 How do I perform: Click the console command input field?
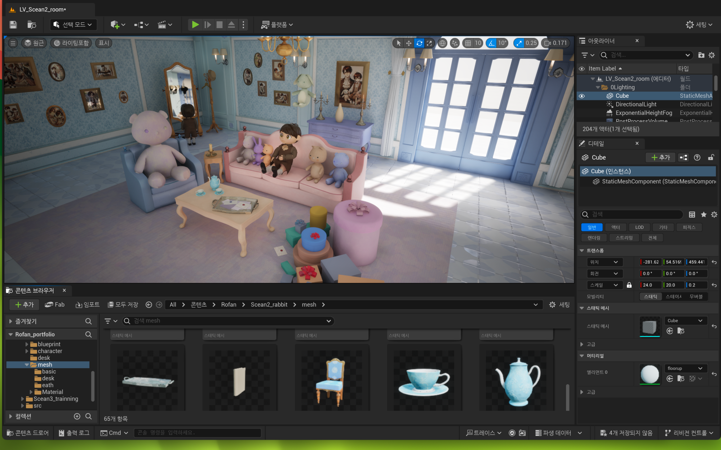coord(198,433)
